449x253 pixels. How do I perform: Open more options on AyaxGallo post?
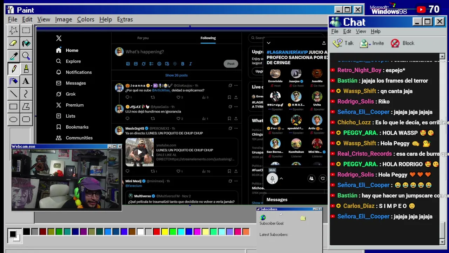point(236,106)
